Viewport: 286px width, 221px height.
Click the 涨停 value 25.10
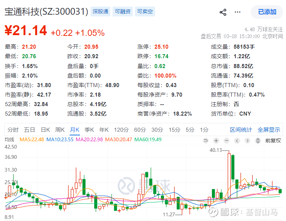click(161, 47)
